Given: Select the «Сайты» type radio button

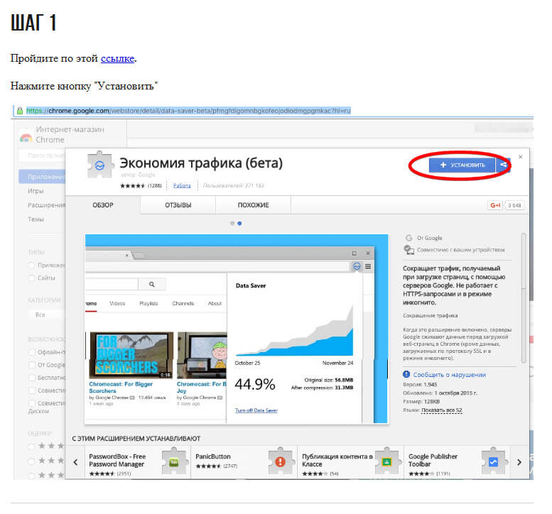Looking at the screenshot, I should (31, 278).
